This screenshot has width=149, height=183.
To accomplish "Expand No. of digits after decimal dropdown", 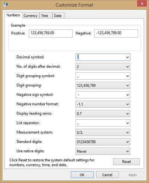I will 103,67.
